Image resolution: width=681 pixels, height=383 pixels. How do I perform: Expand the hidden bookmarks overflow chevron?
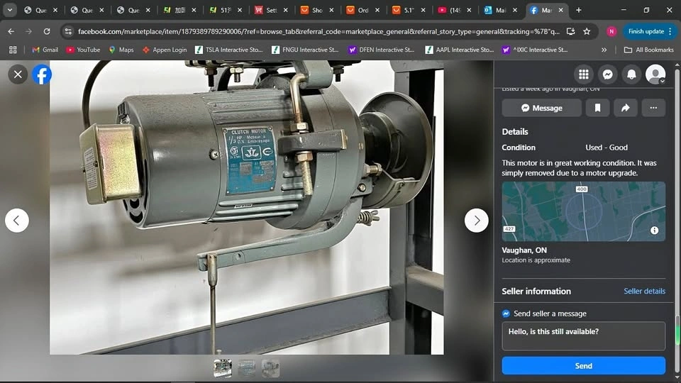(x=604, y=50)
